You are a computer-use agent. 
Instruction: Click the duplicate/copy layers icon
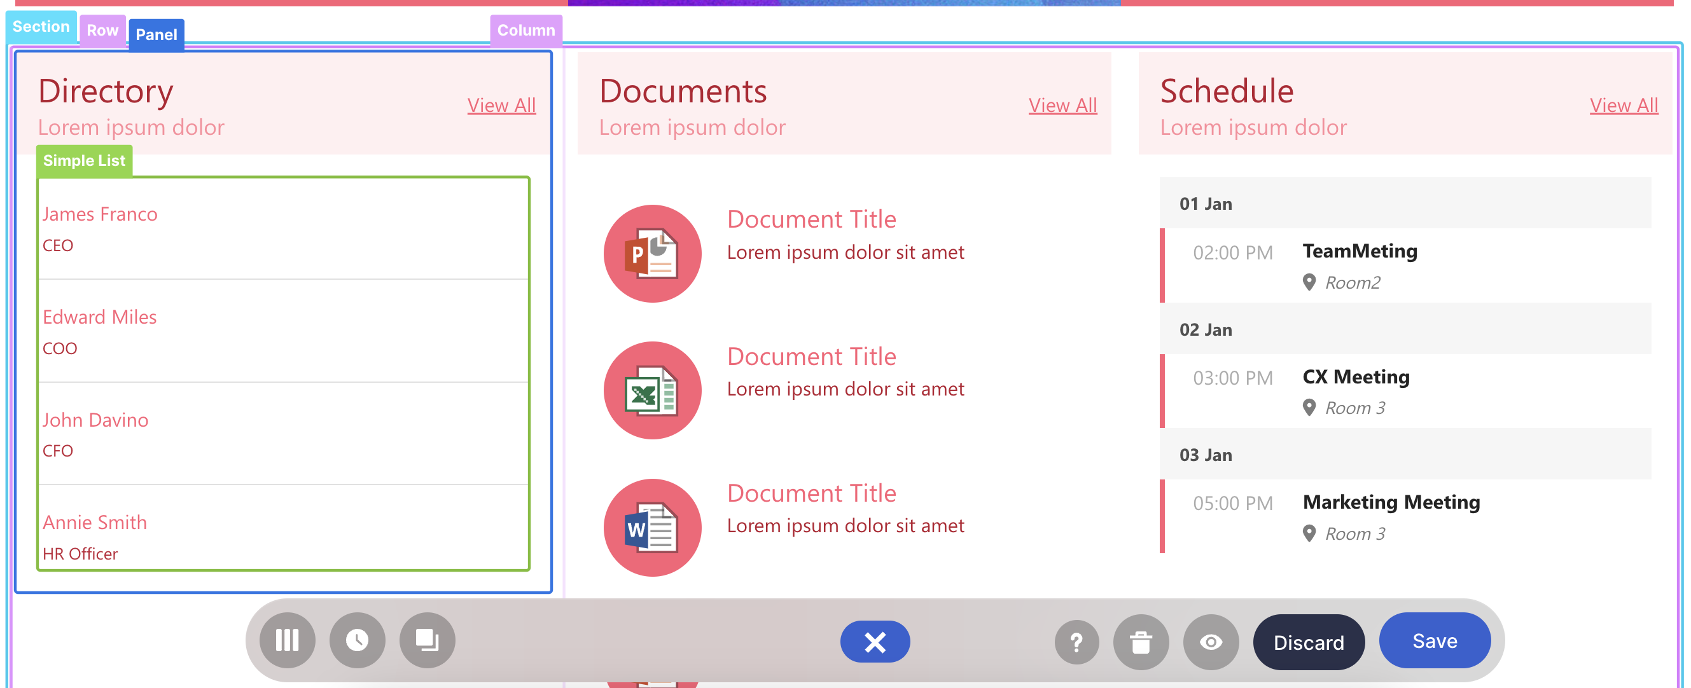click(427, 640)
